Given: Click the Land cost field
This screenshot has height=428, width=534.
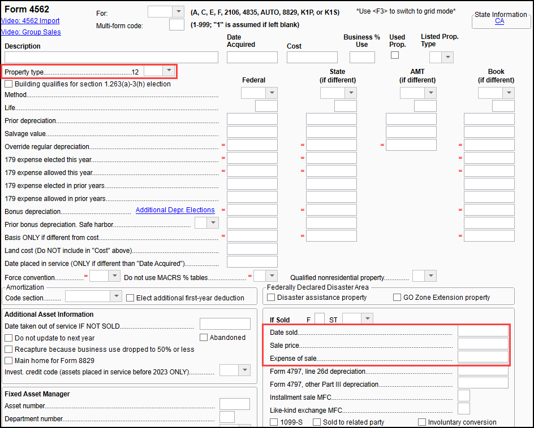Looking at the screenshot, I should click(252, 248).
